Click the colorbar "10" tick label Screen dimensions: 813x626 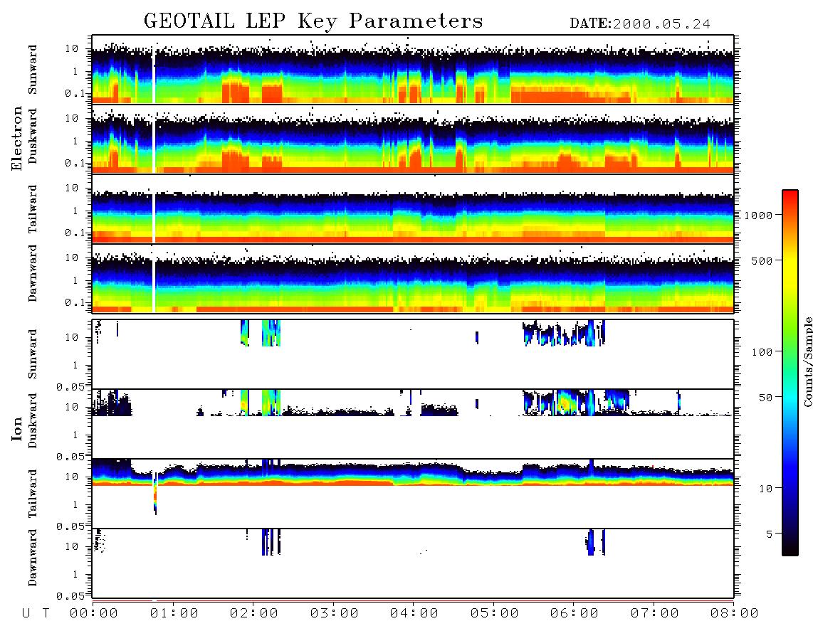[x=765, y=489]
